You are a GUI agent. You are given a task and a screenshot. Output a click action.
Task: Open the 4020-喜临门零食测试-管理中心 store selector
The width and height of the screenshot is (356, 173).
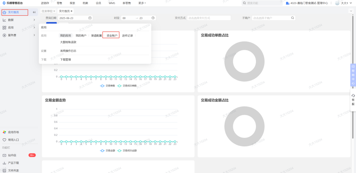tap(307, 3)
